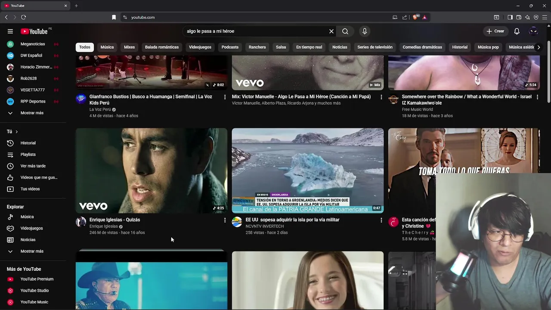The height and width of the screenshot is (310, 551).
Task: Select the Series de televisión chip
Action: pyautogui.click(x=375, y=47)
